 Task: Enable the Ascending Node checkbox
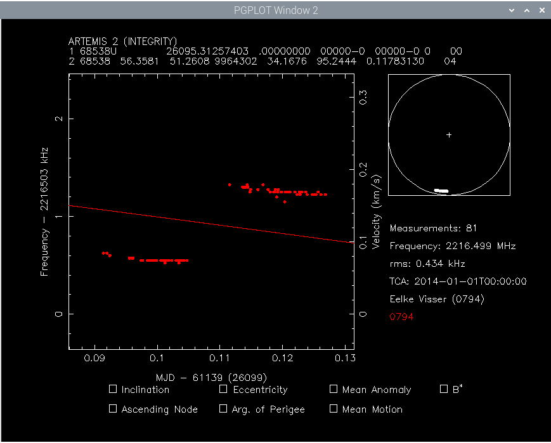point(113,409)
